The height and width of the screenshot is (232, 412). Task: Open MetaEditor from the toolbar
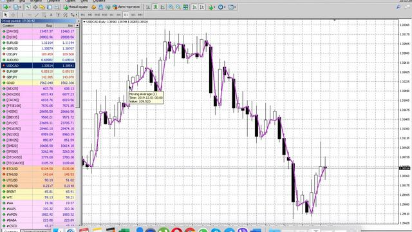[x=93, y=7]
